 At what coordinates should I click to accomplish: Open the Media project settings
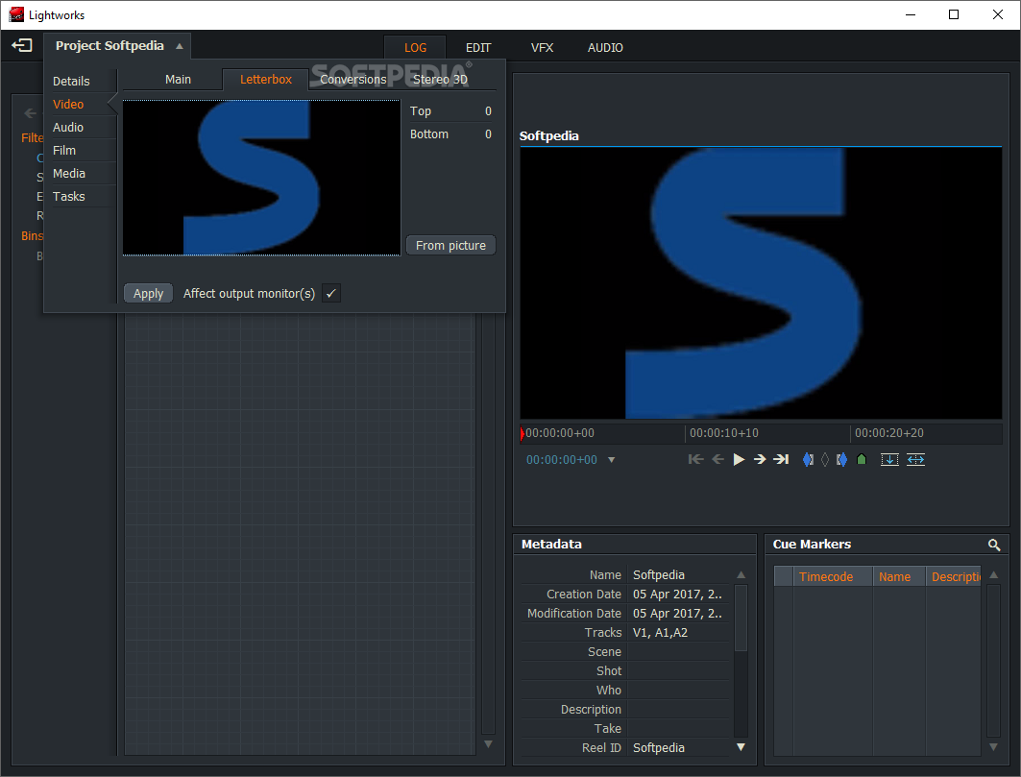[68, 173]
